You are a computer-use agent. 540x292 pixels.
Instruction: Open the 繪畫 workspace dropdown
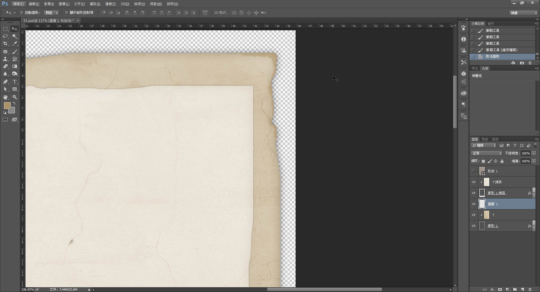pos(523,13)
